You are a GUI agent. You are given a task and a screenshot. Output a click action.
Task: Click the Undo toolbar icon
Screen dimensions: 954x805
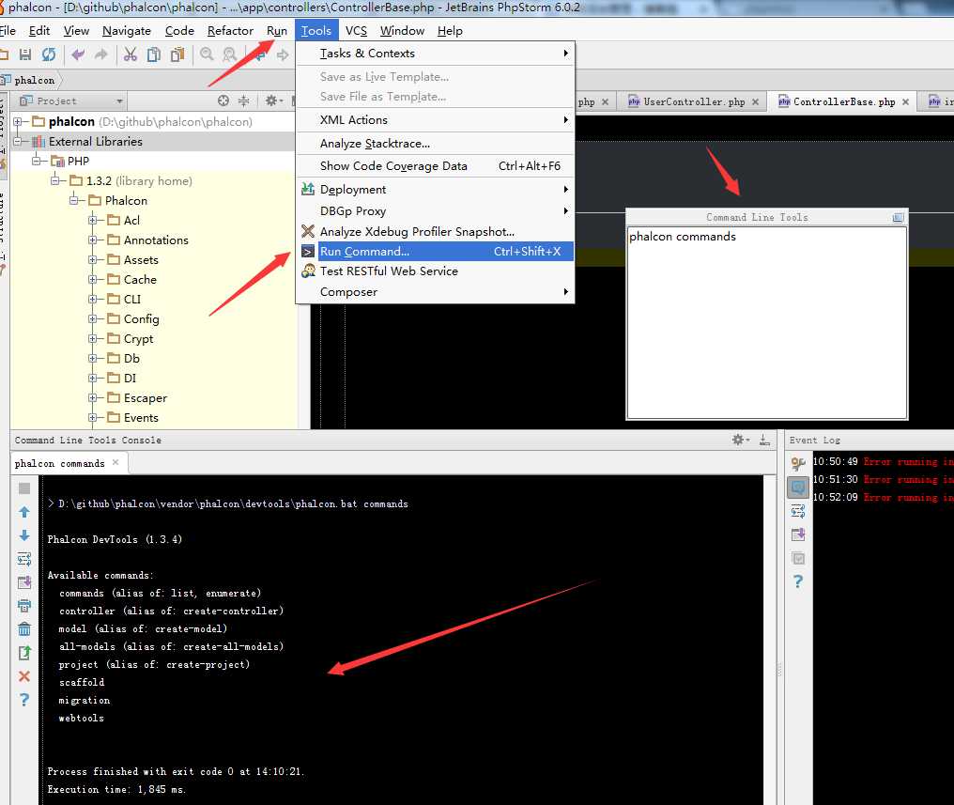pyautogui.click(x=78, y=54)
